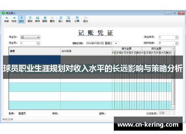Insert a row with 插入 icon

click(61, 18)
